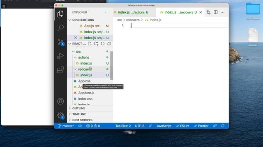This screenshot has height=147, width=263.
Task: Open App.js in Open Editors list
Action: click(x=90, y=26)
